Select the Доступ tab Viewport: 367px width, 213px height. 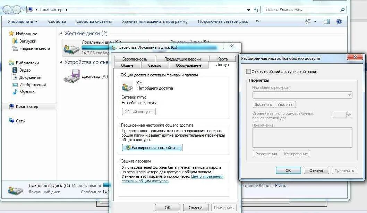tap(222, 65)
